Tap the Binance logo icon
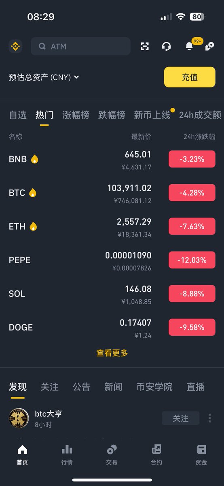The height and width of the screenshot is (486, 224). [15, 46]
